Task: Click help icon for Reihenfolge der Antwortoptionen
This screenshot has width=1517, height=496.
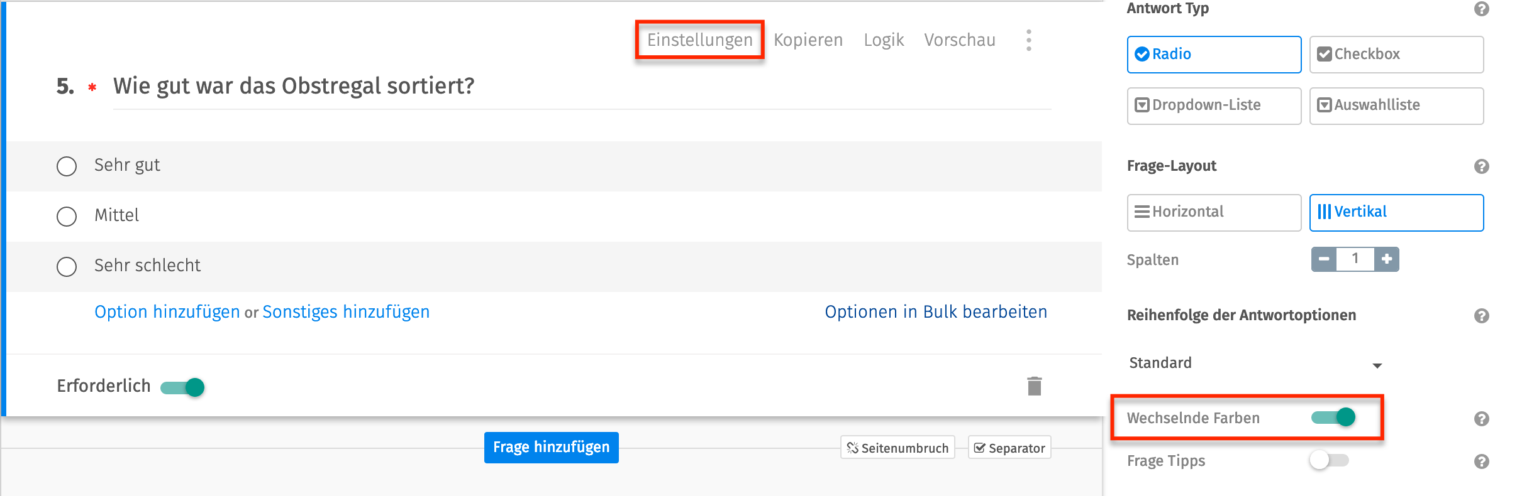Action: click(1481, 316)
